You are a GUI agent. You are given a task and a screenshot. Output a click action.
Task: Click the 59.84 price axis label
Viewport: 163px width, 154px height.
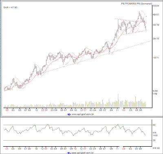[x=156, y=6]
